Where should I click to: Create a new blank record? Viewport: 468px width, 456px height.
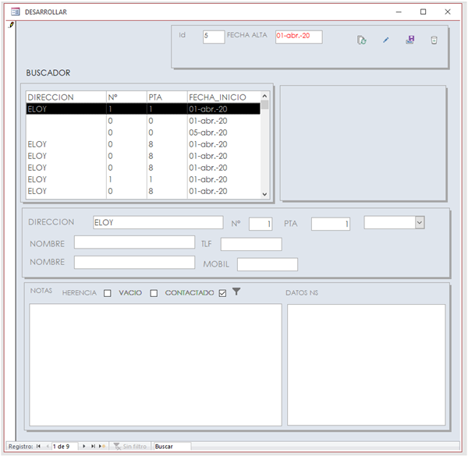(x=102, y=447)
